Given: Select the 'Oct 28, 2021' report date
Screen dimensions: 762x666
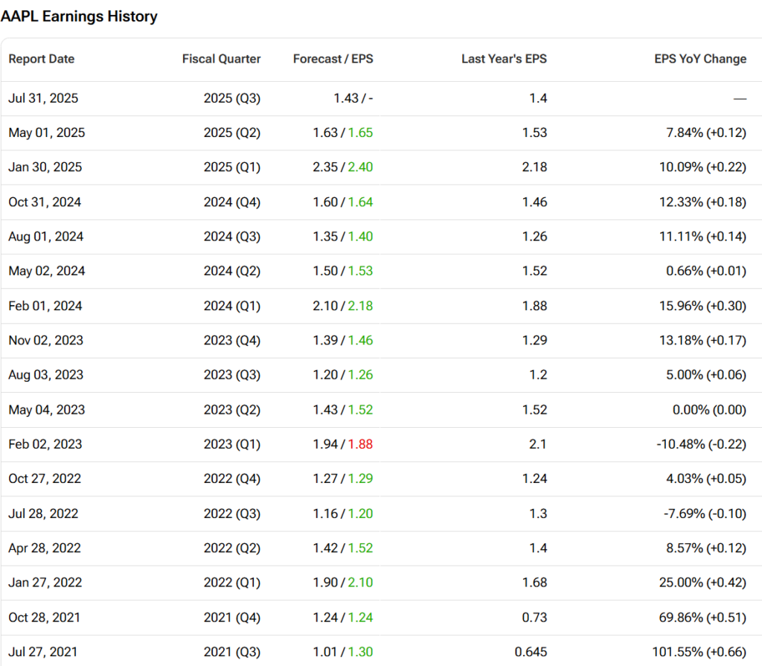Looking at the screenshot, I should point(44,618).
